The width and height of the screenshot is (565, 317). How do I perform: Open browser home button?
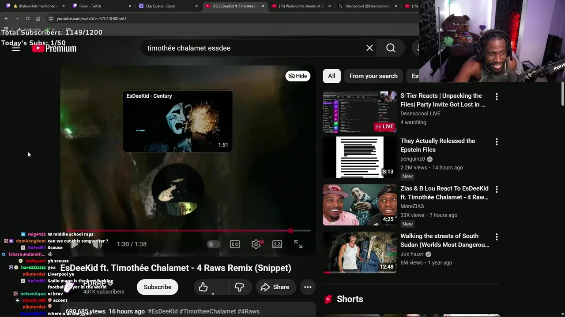pyautogui.click(x=38, y=18)
